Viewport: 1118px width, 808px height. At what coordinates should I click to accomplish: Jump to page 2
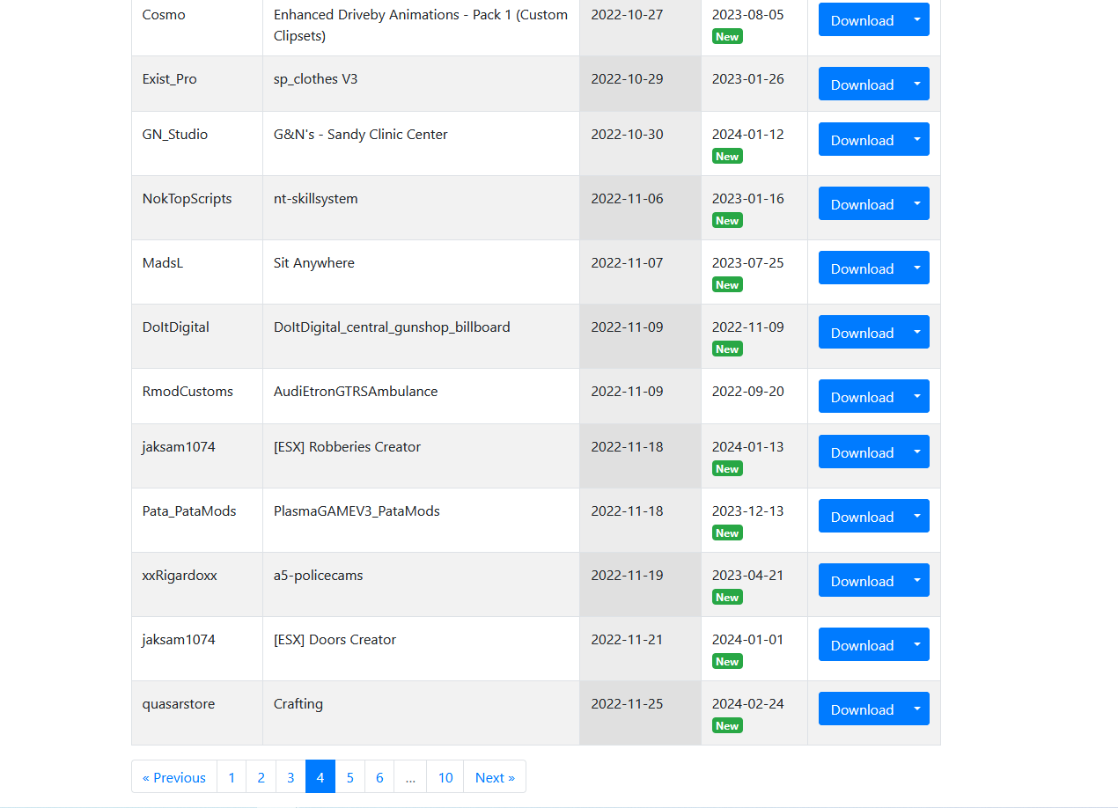click(261, 777)
